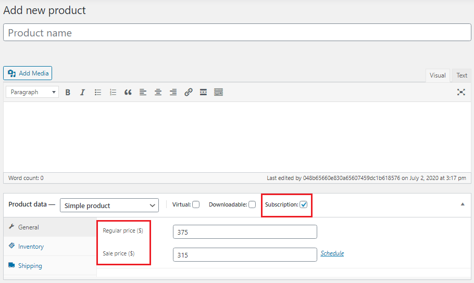The height and width of the screenshot is (283, 474).
Task: Click the Regular price field
Action: pos(245,232)
